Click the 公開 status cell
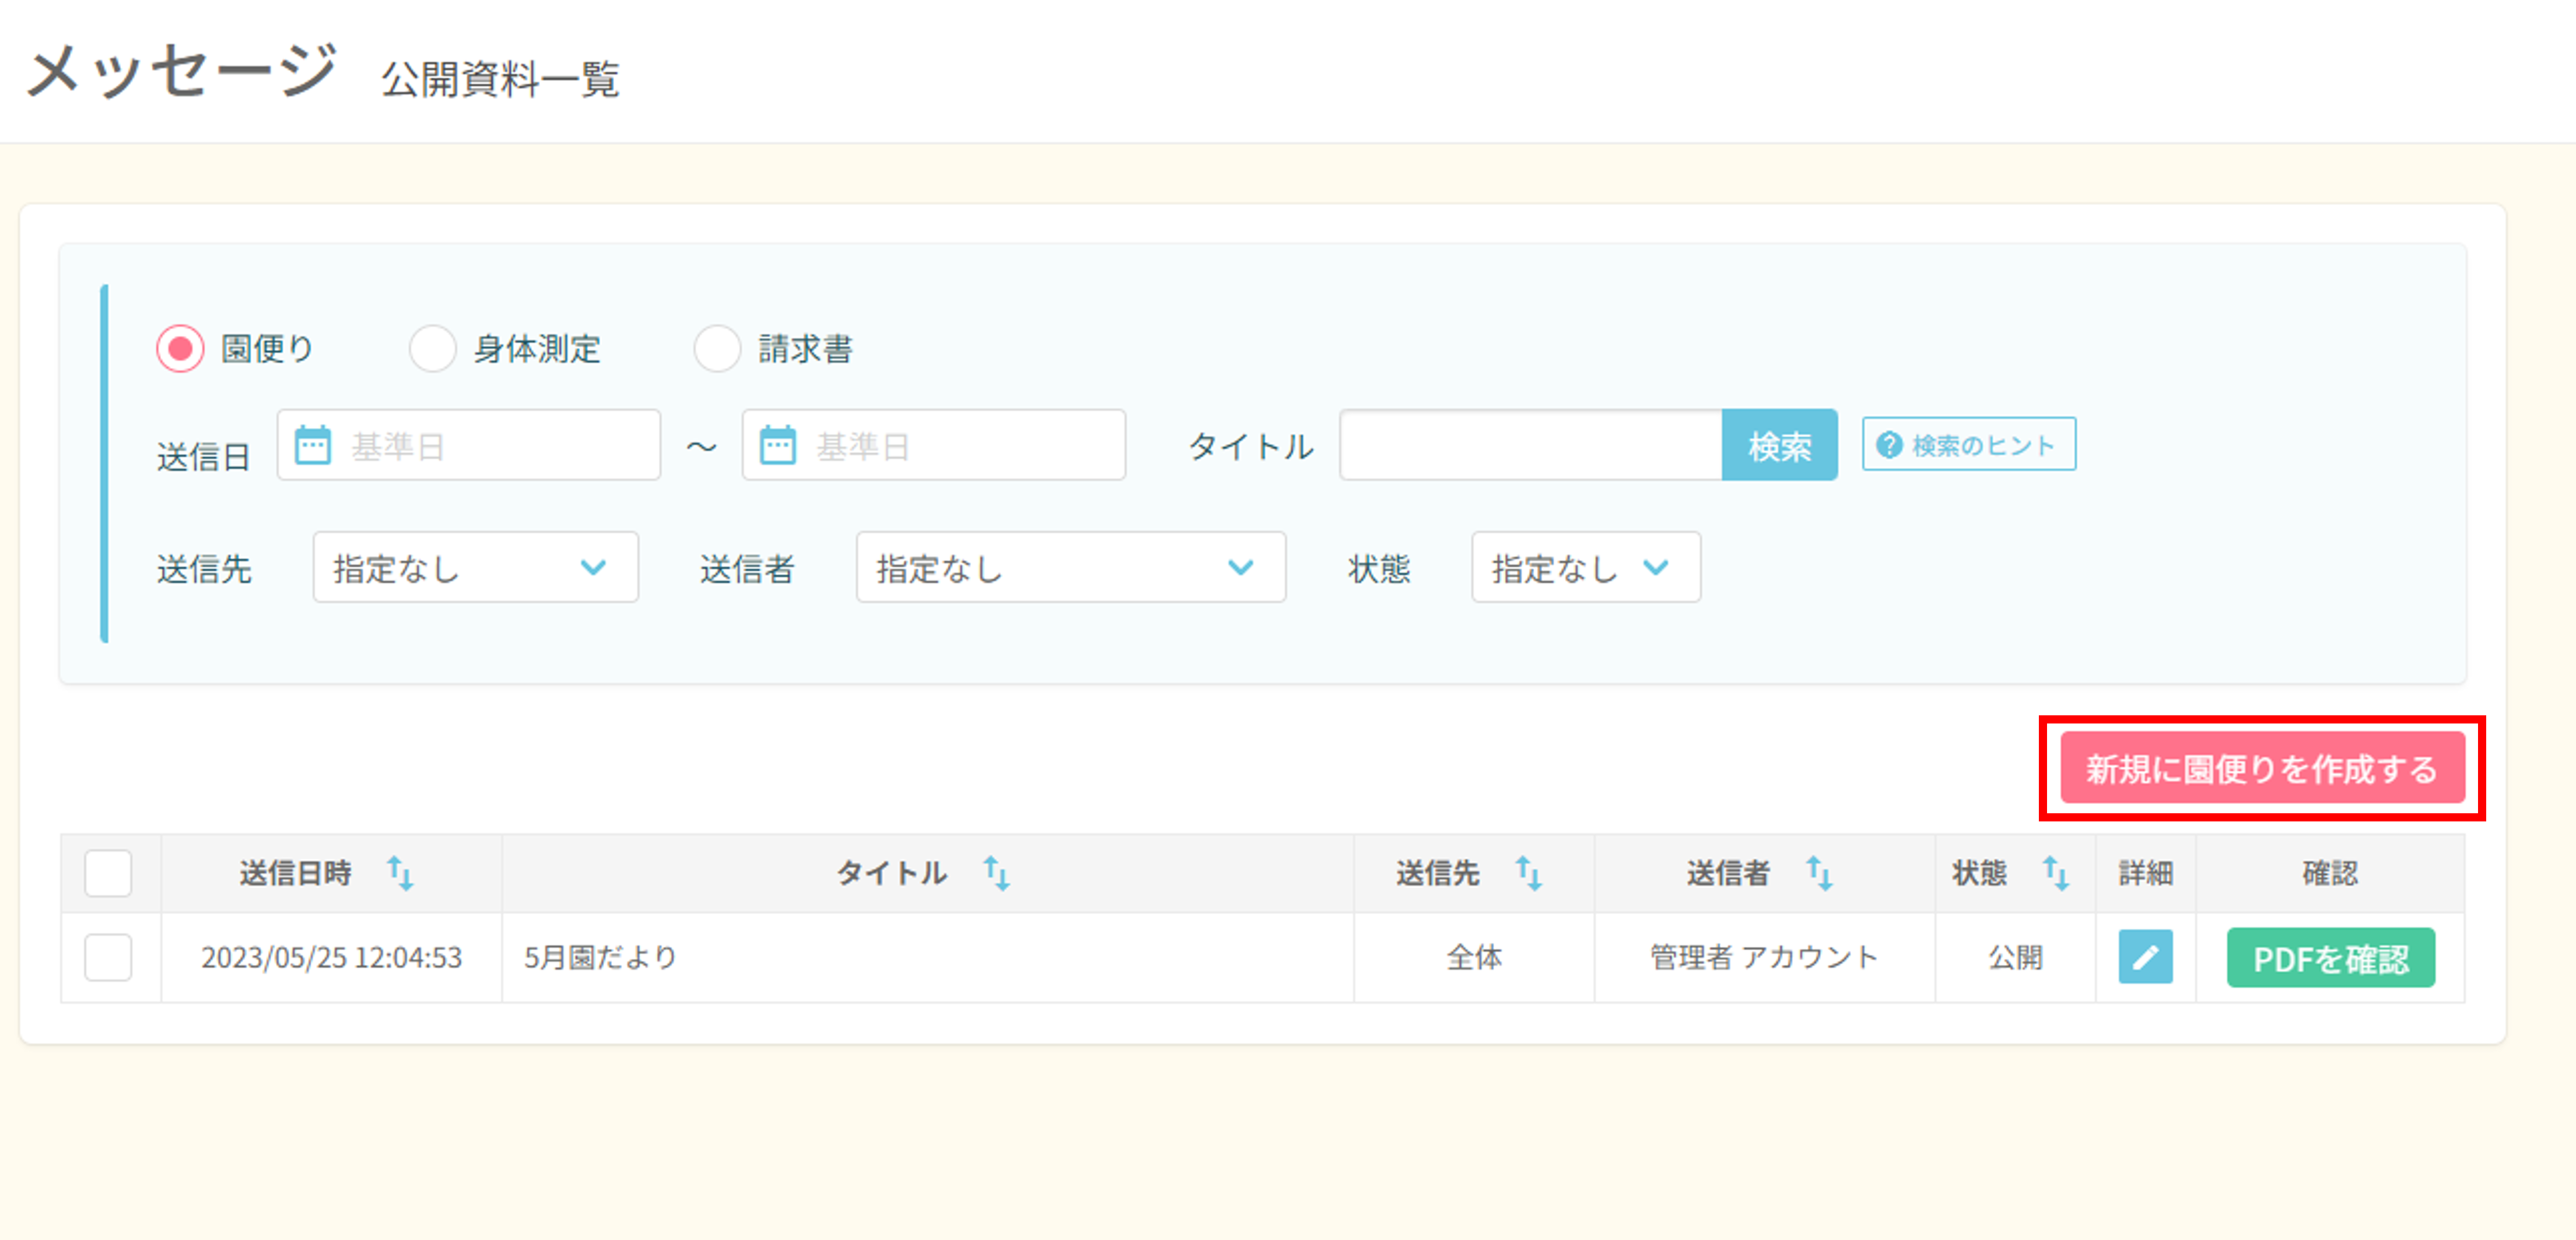This screenshot has height=1240, width=2576. [x=2015, y=958]
